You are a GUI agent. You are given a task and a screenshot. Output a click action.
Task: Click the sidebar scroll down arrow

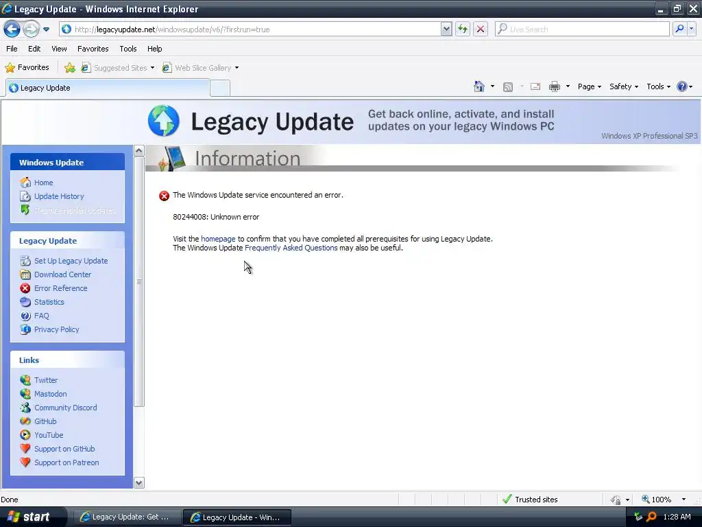click(x=138, y=482)
